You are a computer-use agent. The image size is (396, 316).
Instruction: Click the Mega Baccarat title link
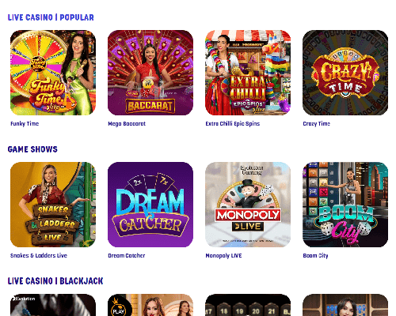(127, 124)
